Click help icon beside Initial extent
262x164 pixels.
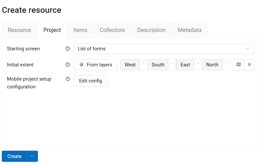tap(68, 65)
